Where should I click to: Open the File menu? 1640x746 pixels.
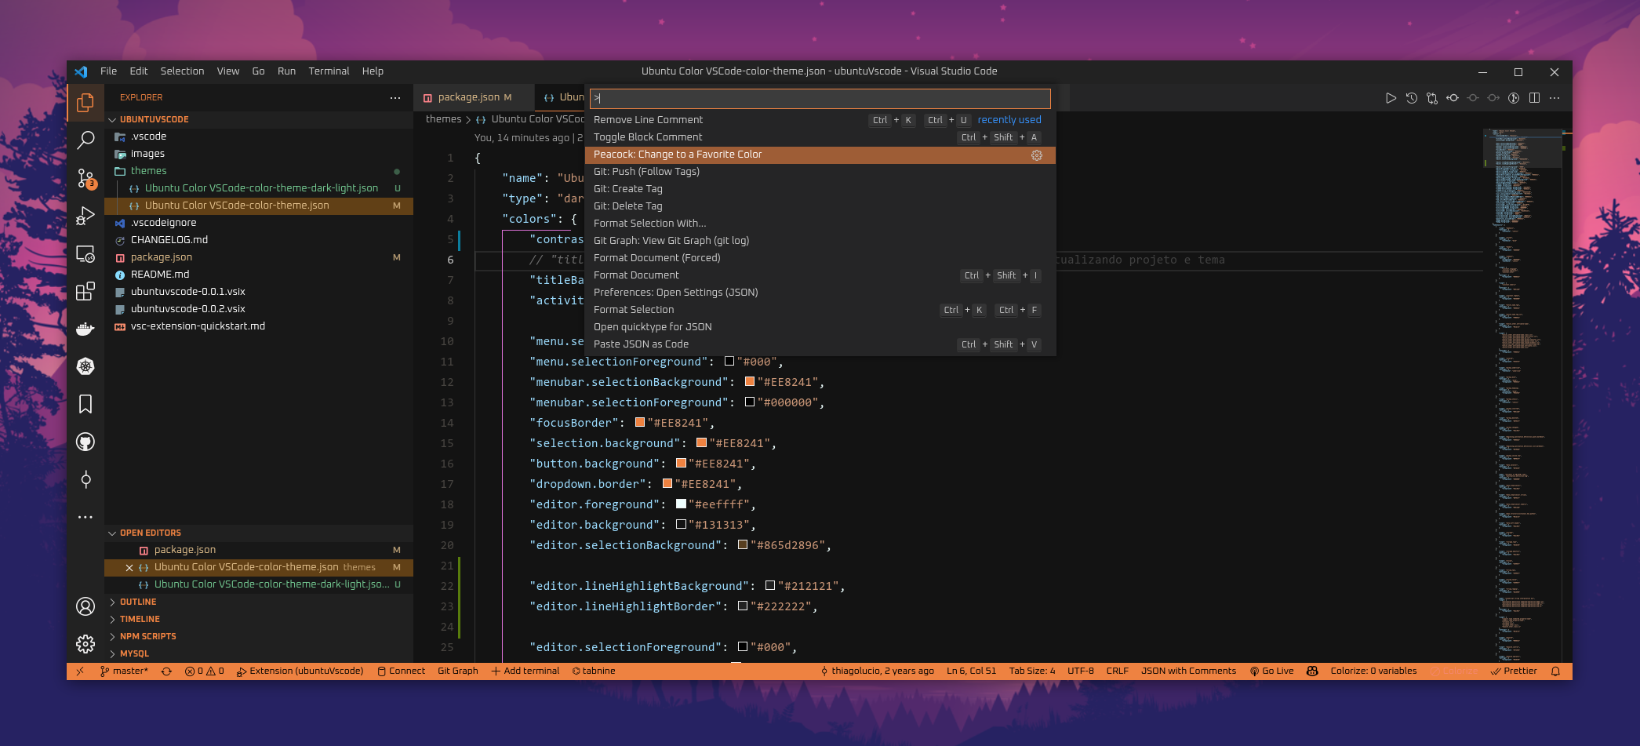click(108, 71)
